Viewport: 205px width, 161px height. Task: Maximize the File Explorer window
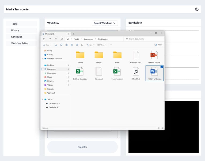tap(156, 33)
